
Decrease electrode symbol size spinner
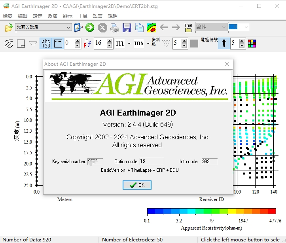point(242,46)
